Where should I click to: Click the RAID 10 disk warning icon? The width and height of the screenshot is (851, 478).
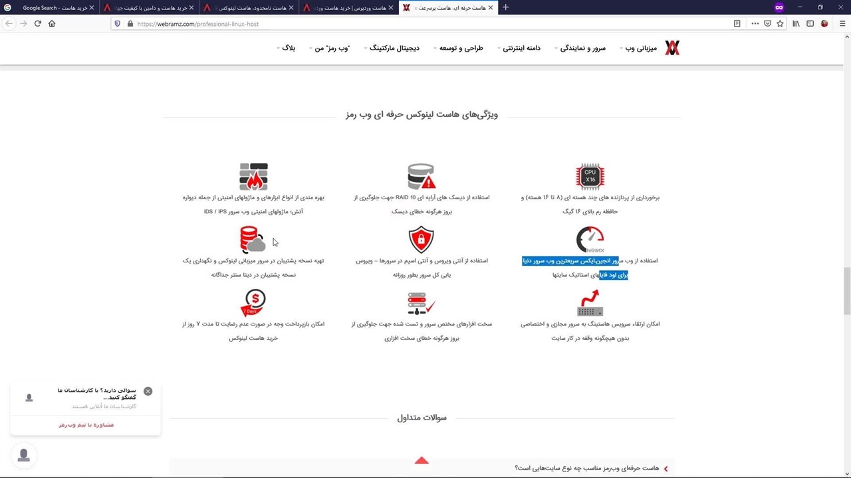[421, 177]
